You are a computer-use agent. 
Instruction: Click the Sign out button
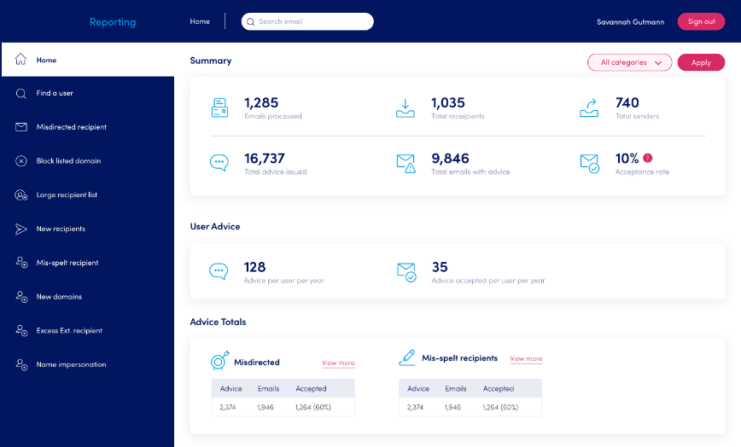point(701,21)
